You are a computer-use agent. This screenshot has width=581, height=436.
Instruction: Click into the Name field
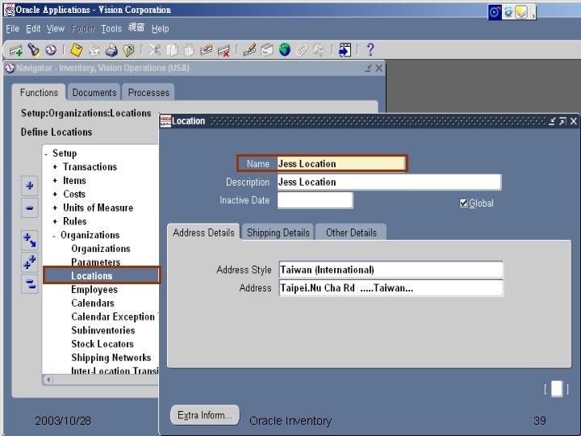pyautogui.click(x=341, y=163)
